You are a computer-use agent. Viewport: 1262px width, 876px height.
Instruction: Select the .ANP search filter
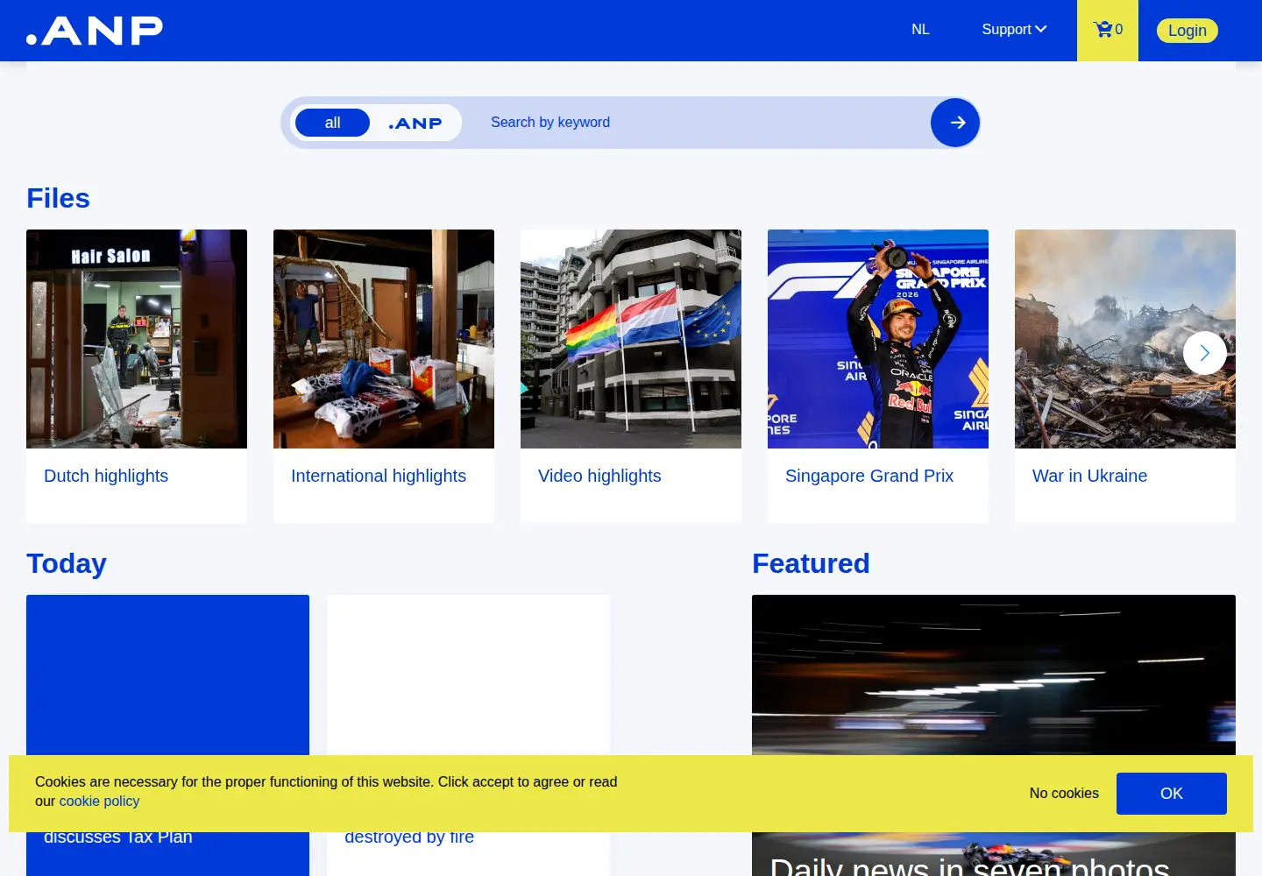coord(415,123)
